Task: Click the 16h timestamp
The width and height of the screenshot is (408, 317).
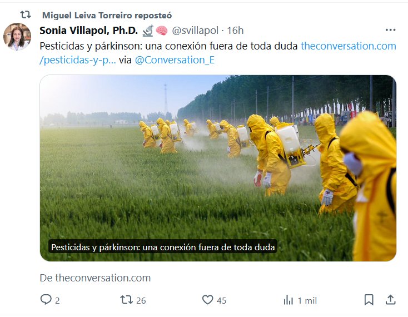Action: pyautogui.click(x=235, y=31)
